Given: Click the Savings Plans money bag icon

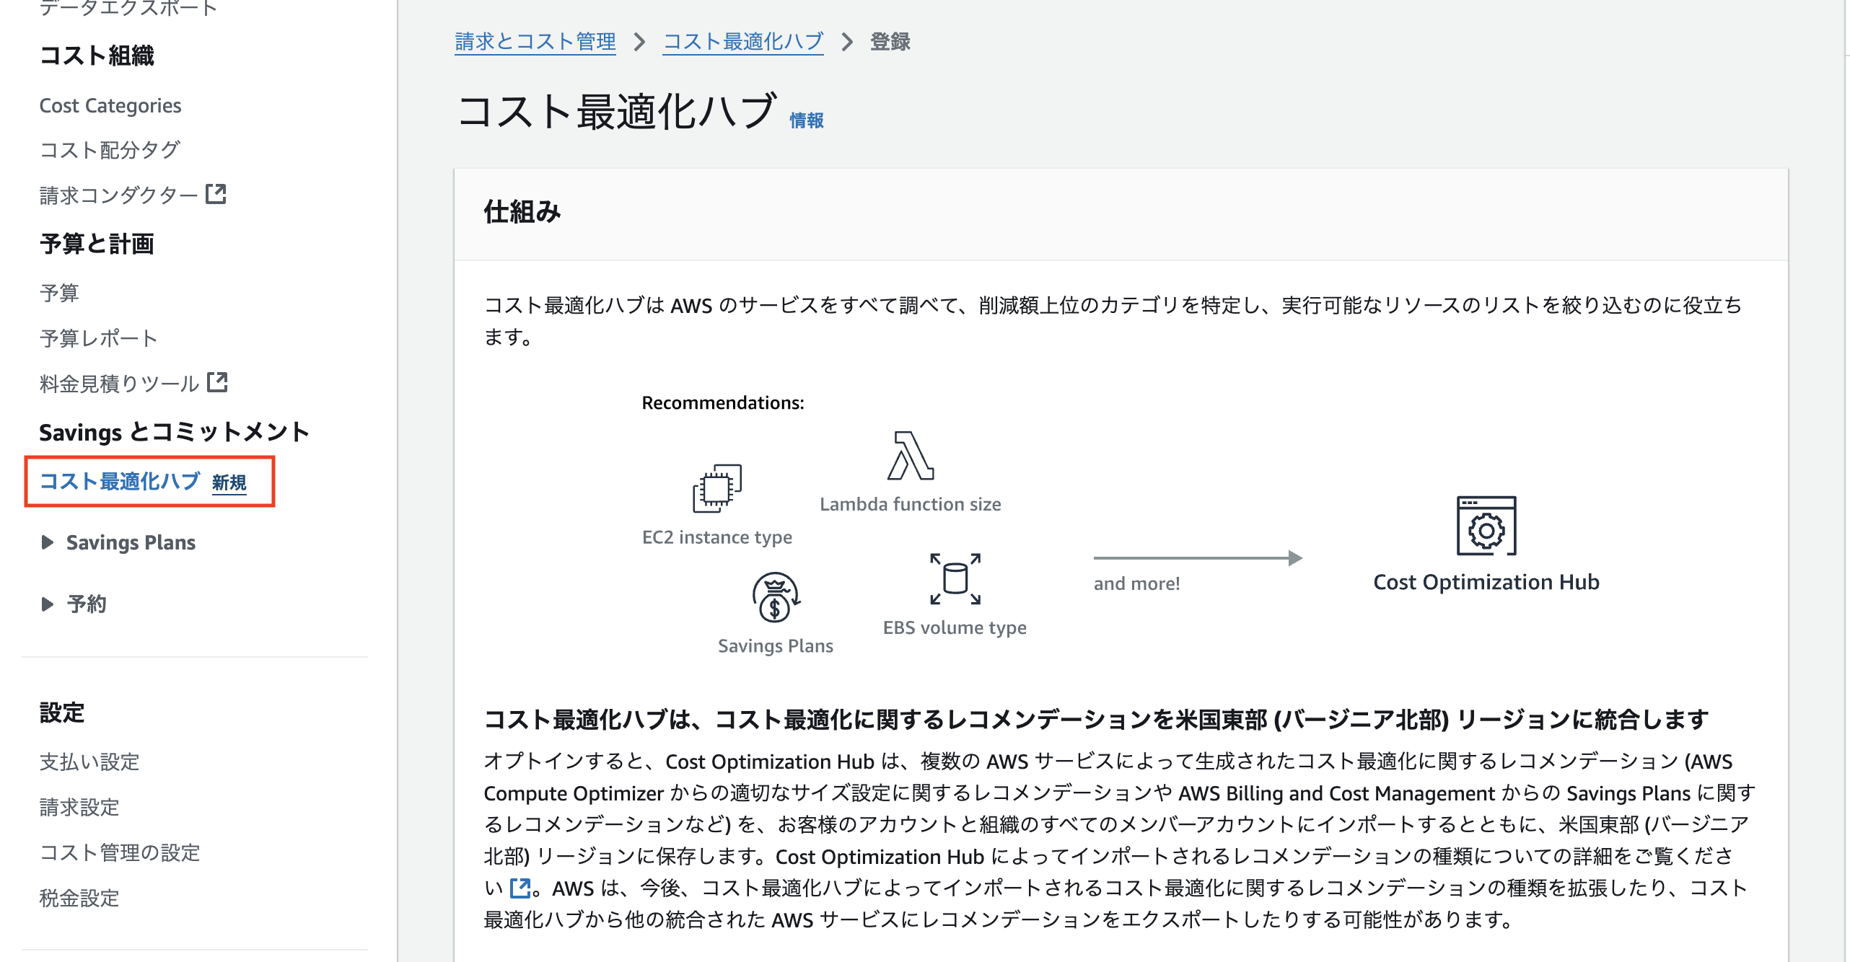Looking at the screenshot, I should (x=776, y=597).
